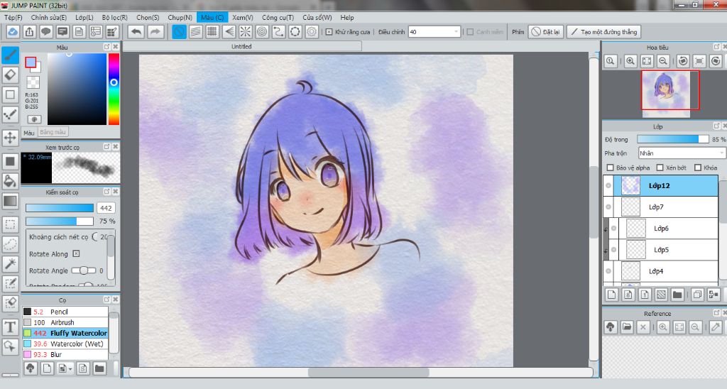
Task: Click the foreground color swatch
Action: [31, 62]
